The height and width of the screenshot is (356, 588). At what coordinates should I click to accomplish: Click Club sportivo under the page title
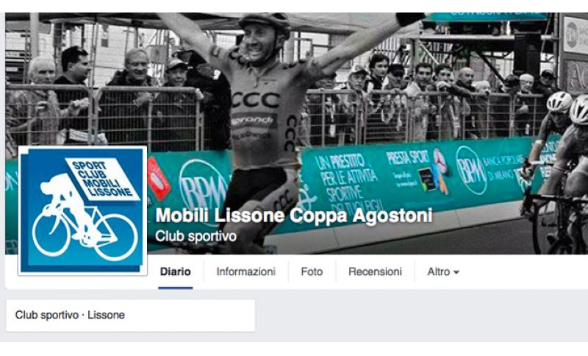coord(196,236)
